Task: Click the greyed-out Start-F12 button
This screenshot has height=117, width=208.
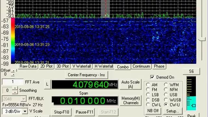Action: 108,112
